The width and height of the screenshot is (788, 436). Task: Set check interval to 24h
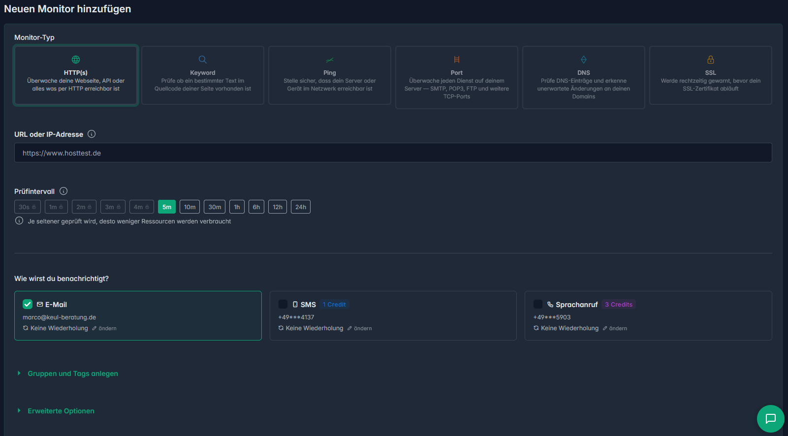[x=300, y=207]
